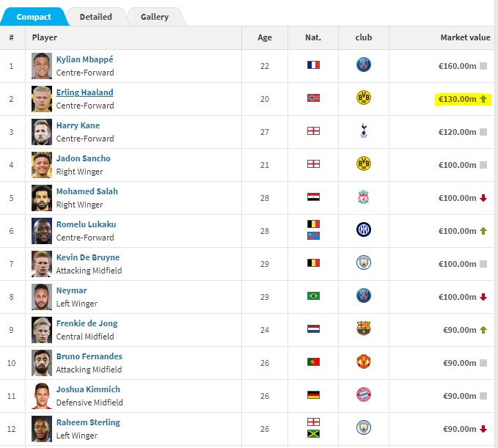The height and width of the screenshot is (448, 498).
Task: Click red down arrow beside Sterling's value
Action: 483,429
